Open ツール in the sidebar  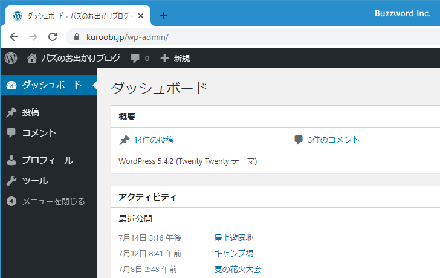click(34, 181)
